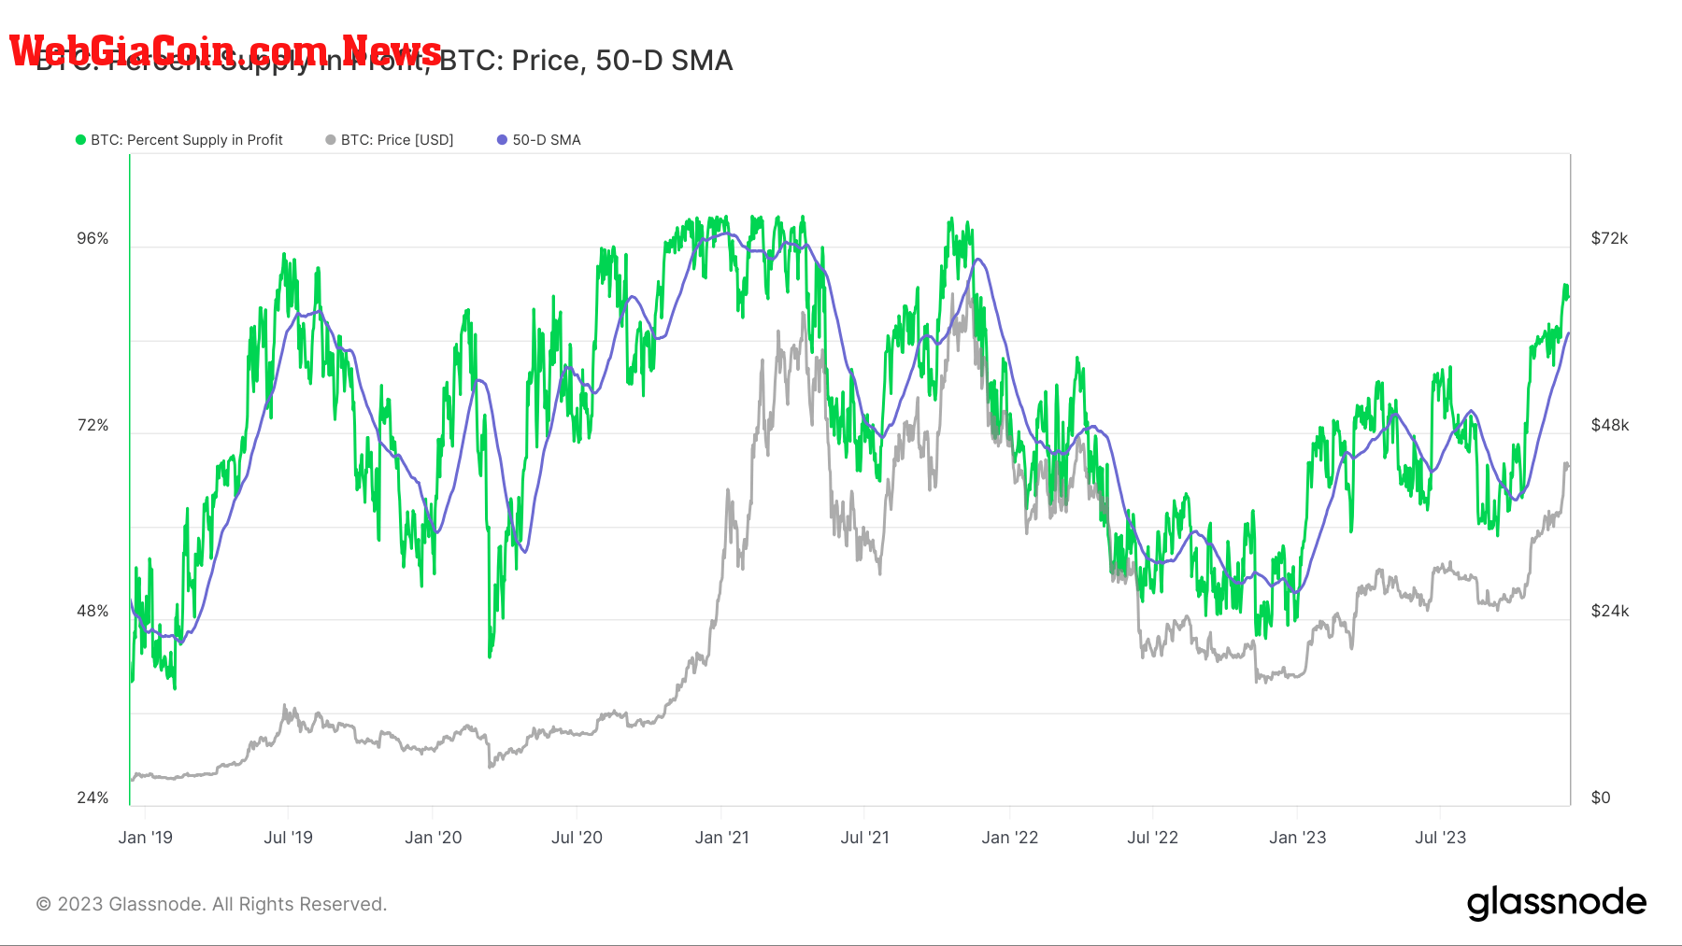Click the Jul '19 date label
The height and width of the screenshot is (946, 1682).
tap(289, 838)
